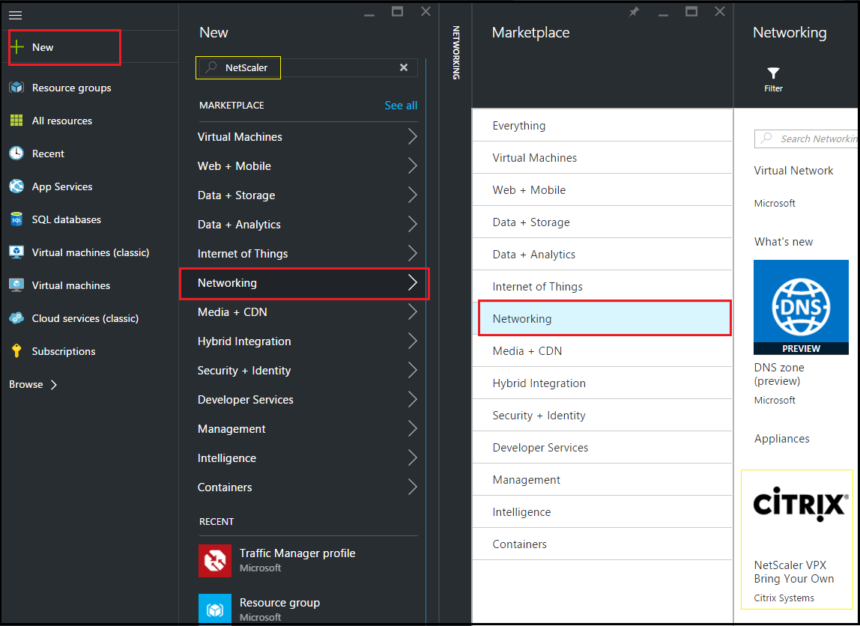
Task: Select Networking in Marketplace list
Action: pyautogui.click(x=602, y=318)
